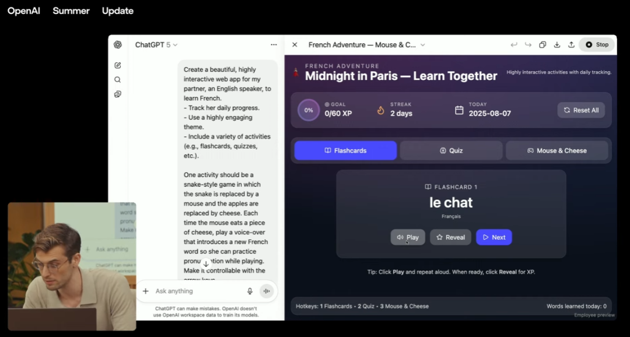Click the Paris figurine icon beside heading

pos(296,73)
